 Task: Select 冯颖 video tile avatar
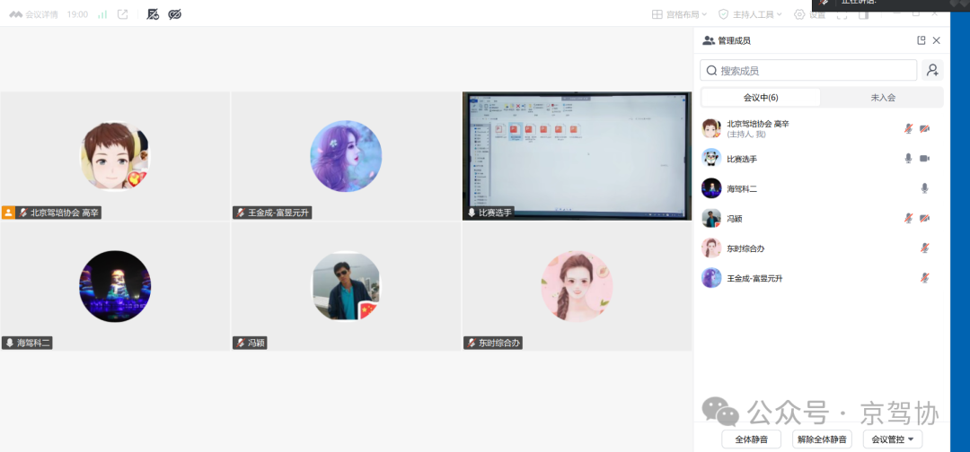pyautogui.click(x=346, y=286)
